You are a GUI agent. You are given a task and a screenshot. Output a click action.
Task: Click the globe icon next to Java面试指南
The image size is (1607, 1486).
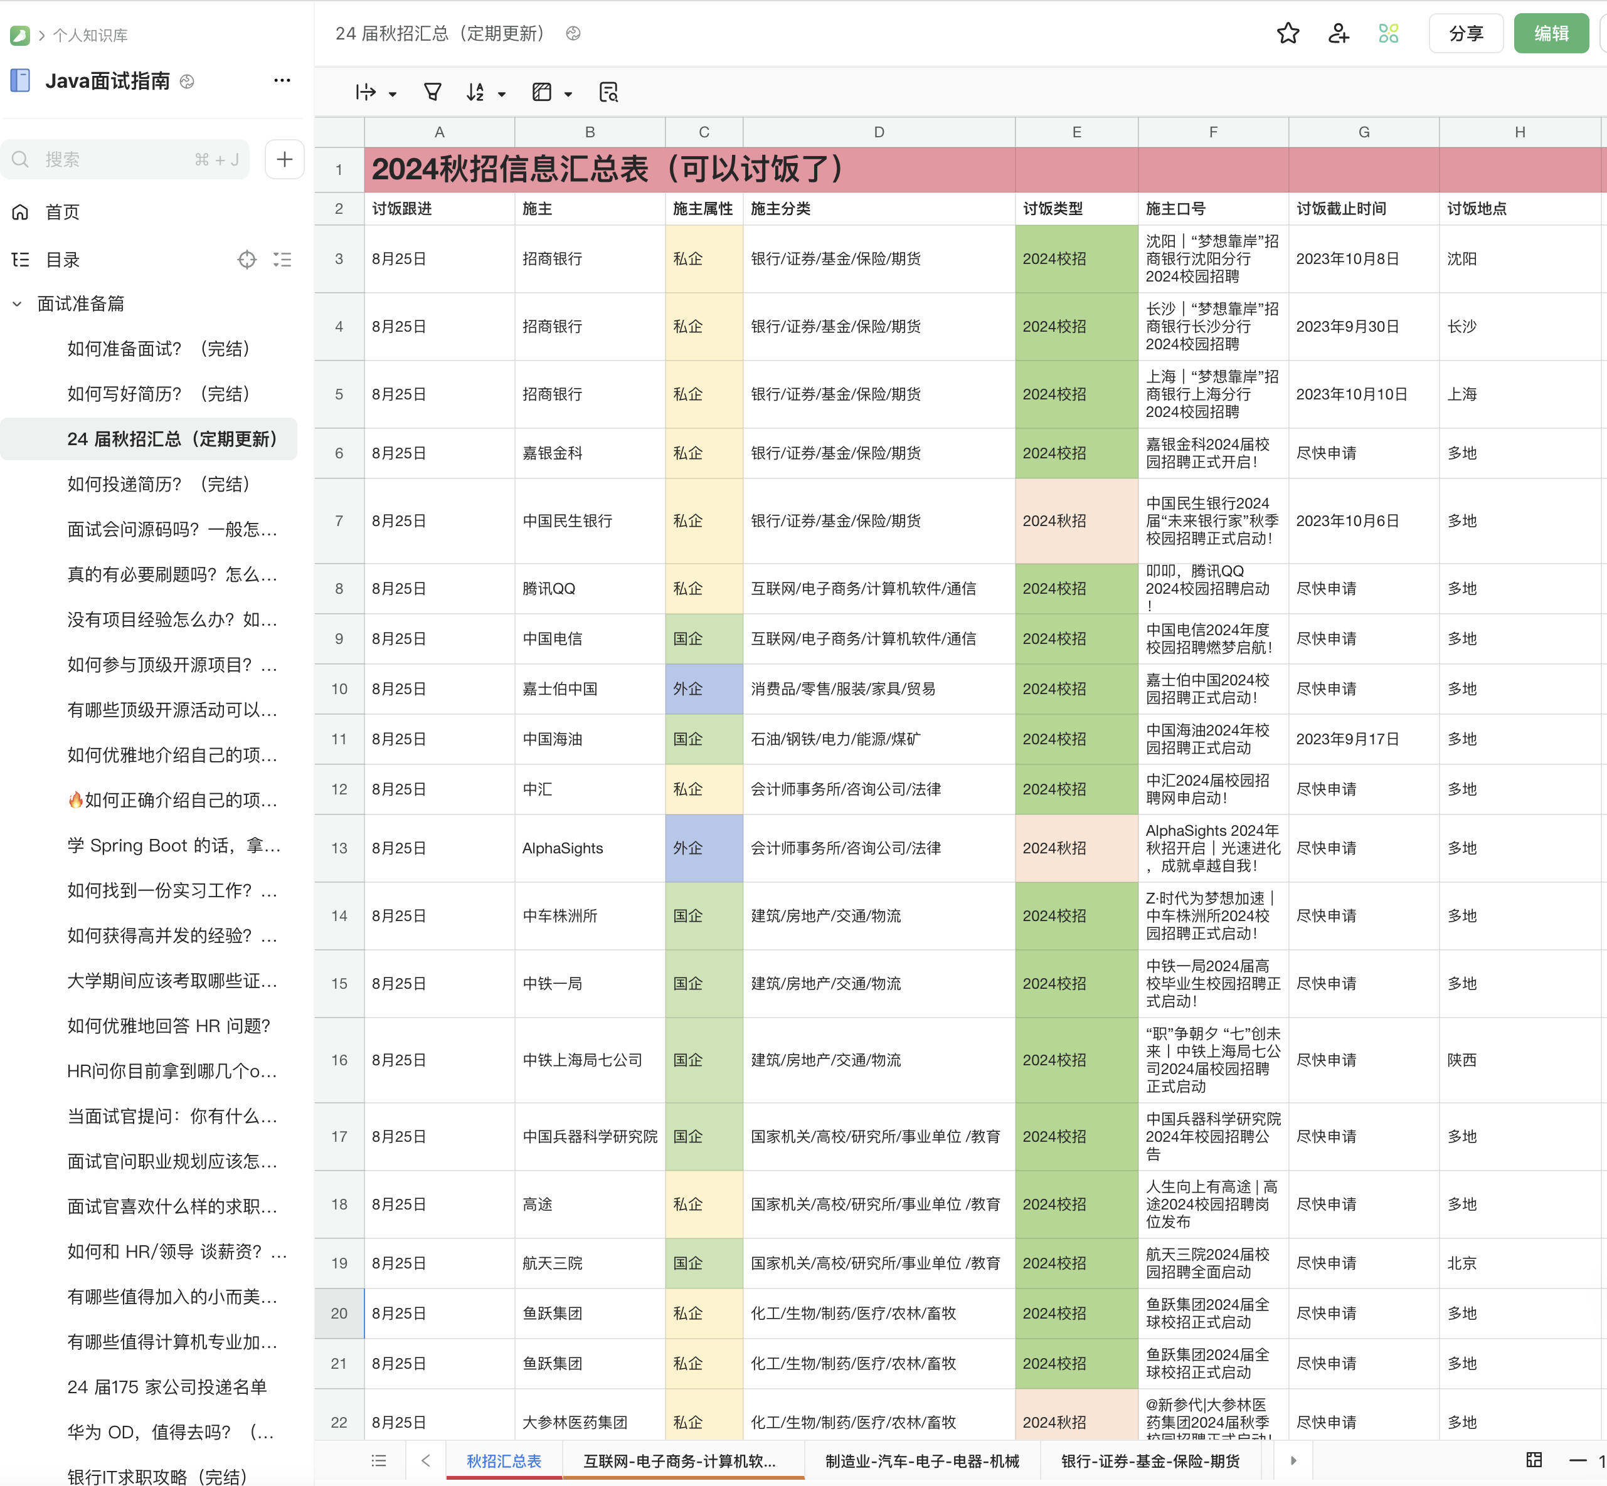[x=186, y=82]
